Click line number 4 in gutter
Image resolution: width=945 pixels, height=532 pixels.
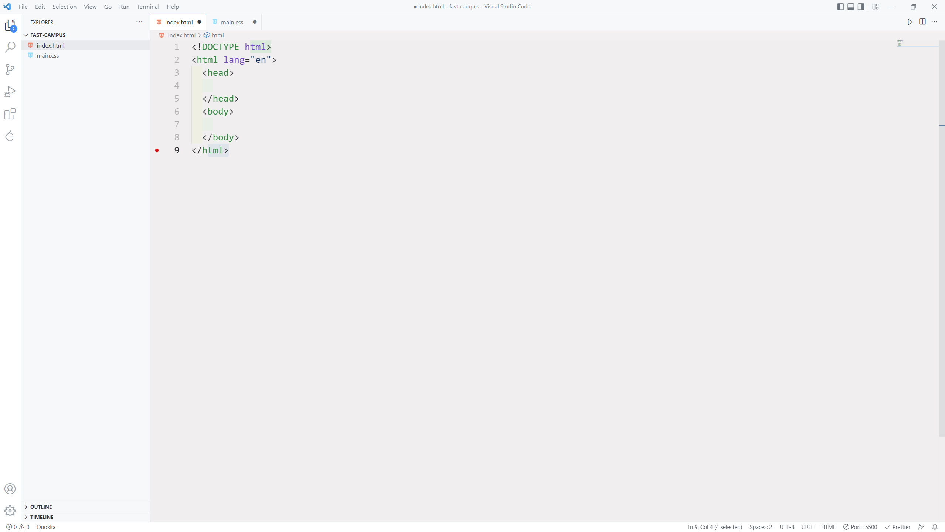[x=177, y=86]
